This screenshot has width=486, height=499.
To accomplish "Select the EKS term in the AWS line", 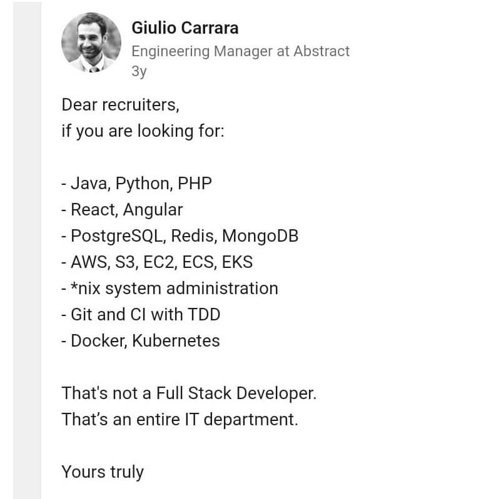I will tap(237, 262).
